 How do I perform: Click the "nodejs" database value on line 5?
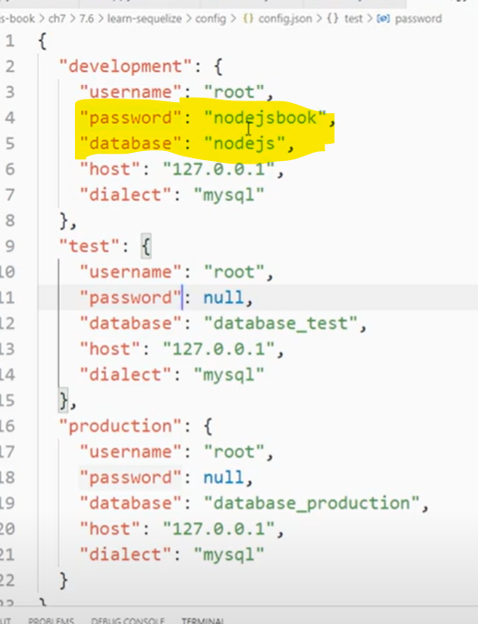[245, 144]
